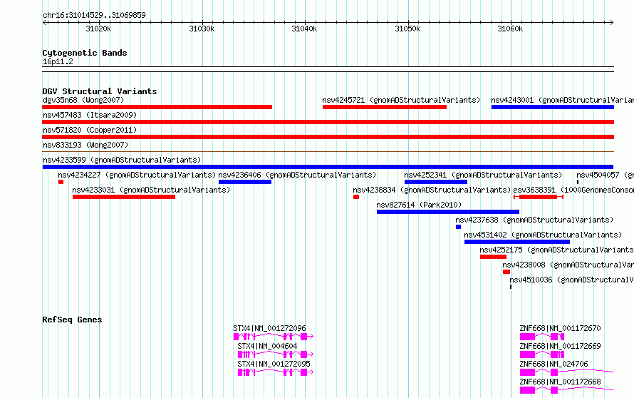Click the nsv4504057 black tick marker
Screen dimensions: 634x398
578,182
